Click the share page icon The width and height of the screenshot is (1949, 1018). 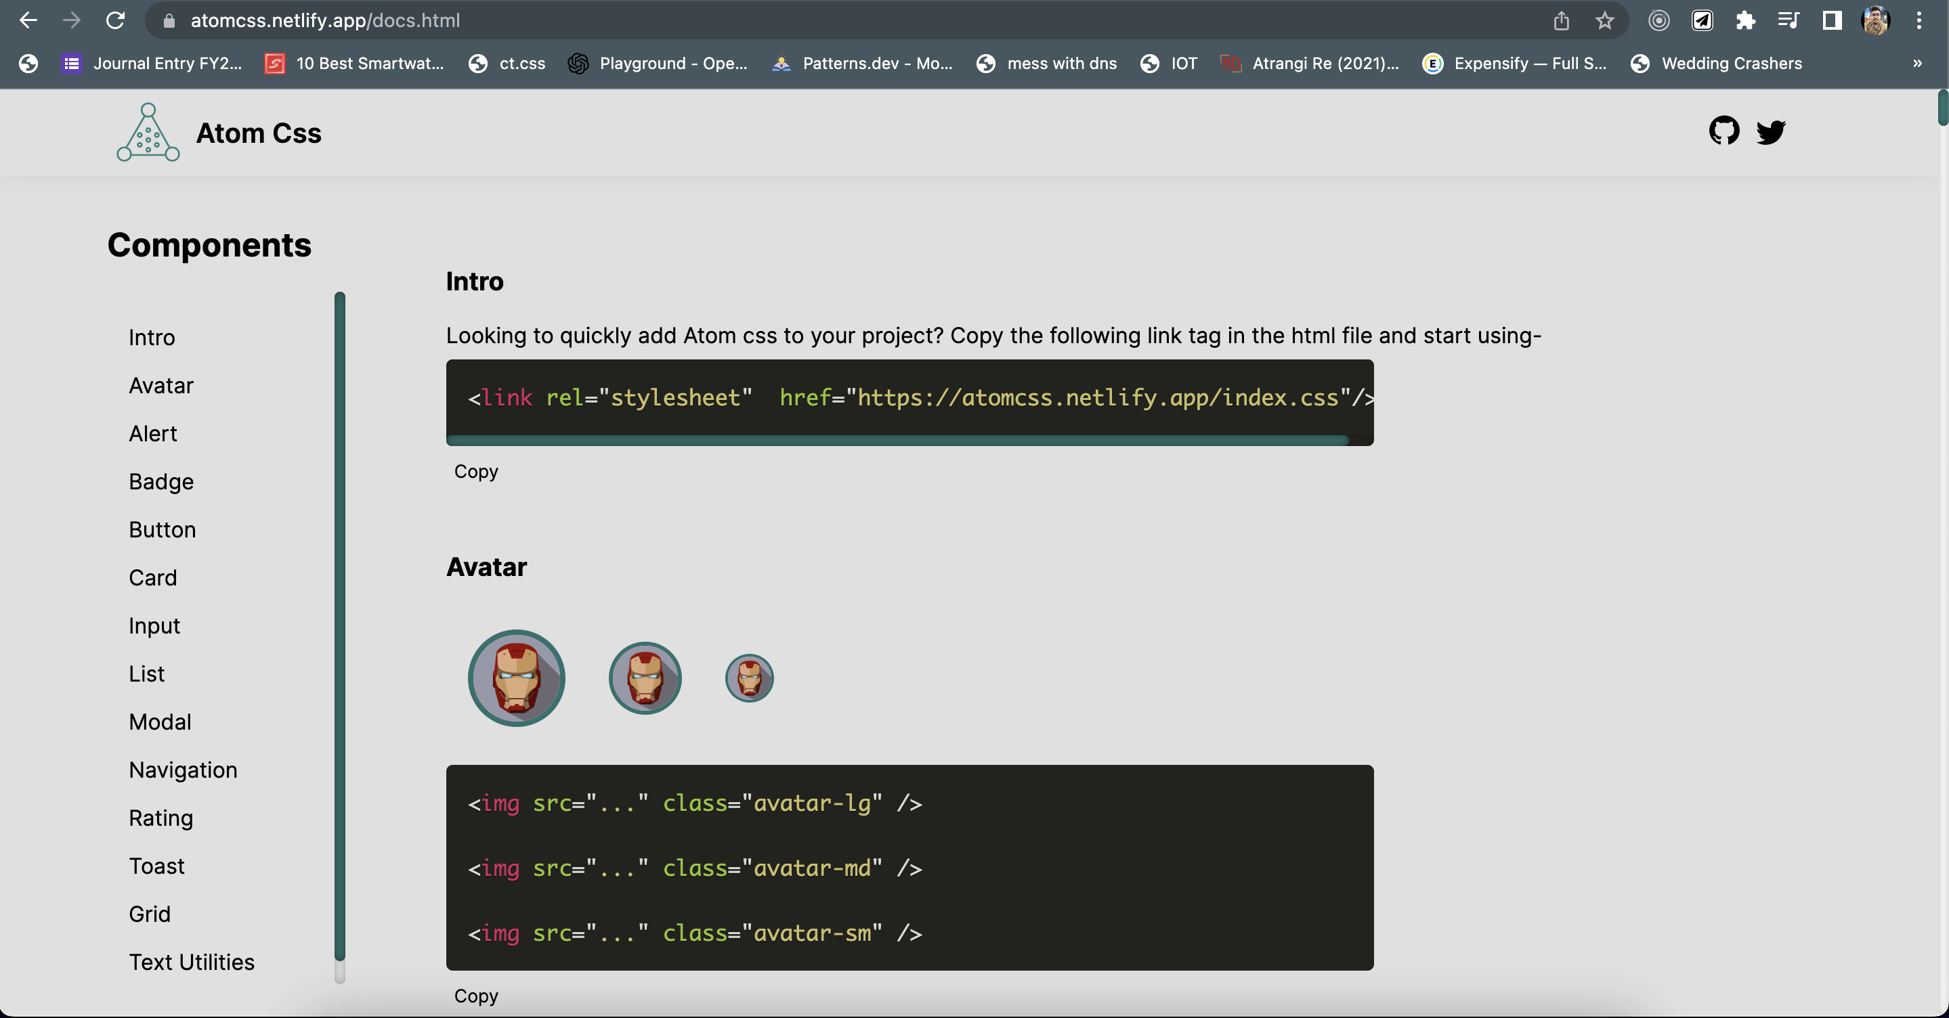tap(1561, 20)
